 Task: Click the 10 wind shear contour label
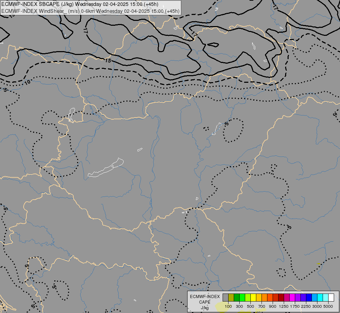[x=27, y=82]
